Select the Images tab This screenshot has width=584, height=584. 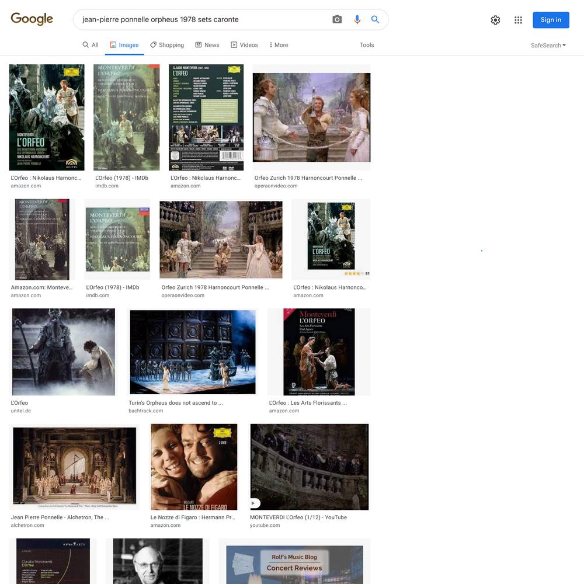click(x=124, y=45)
